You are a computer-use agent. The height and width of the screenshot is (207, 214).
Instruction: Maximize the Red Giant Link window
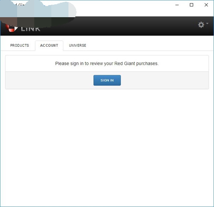pos(191,5)
